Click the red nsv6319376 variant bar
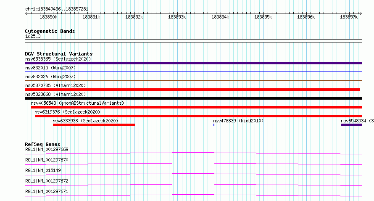Viewport: 374px width, 201px height. point(198,116)
